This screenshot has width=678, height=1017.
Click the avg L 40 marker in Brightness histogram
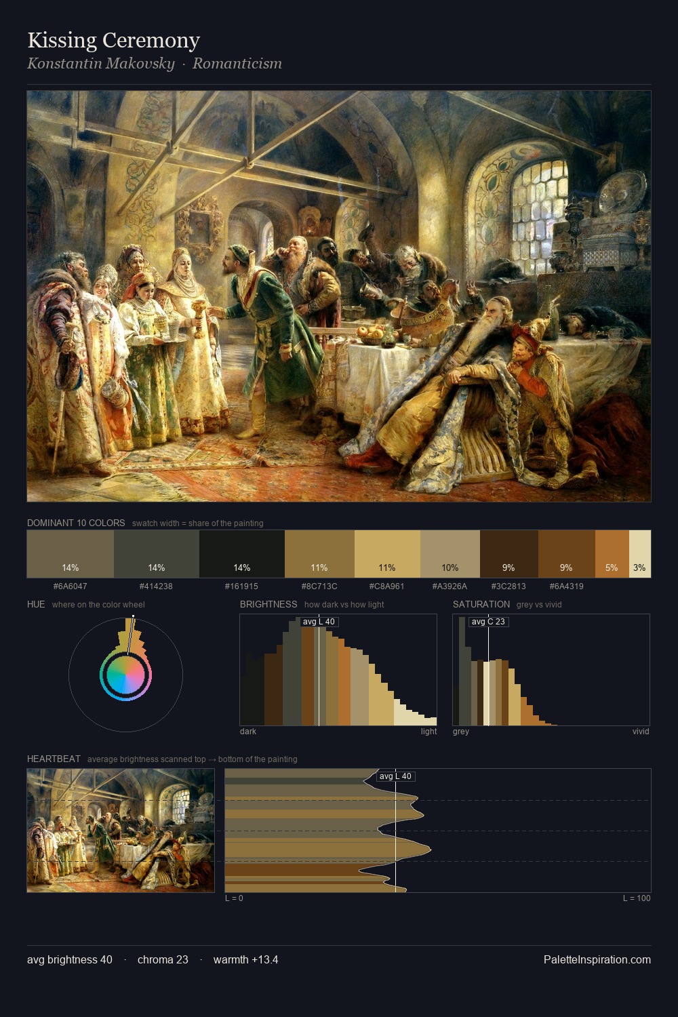click(x=319, y=622)
